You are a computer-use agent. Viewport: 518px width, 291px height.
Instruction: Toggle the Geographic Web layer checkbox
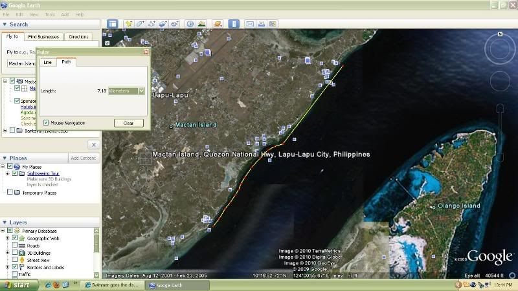(15, 237)
